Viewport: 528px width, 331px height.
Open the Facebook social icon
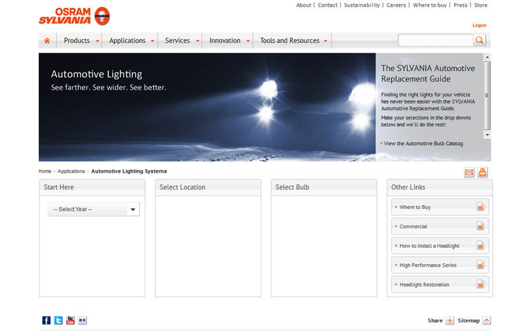(x=46, y=320)
